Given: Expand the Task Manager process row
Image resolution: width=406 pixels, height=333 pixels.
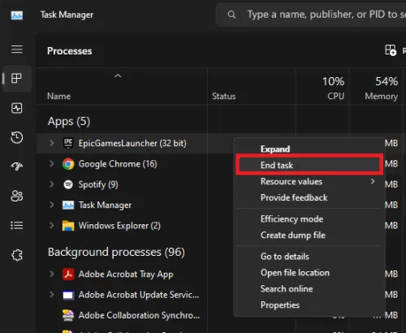Looking at the screenshot, I should click(52, 205).
